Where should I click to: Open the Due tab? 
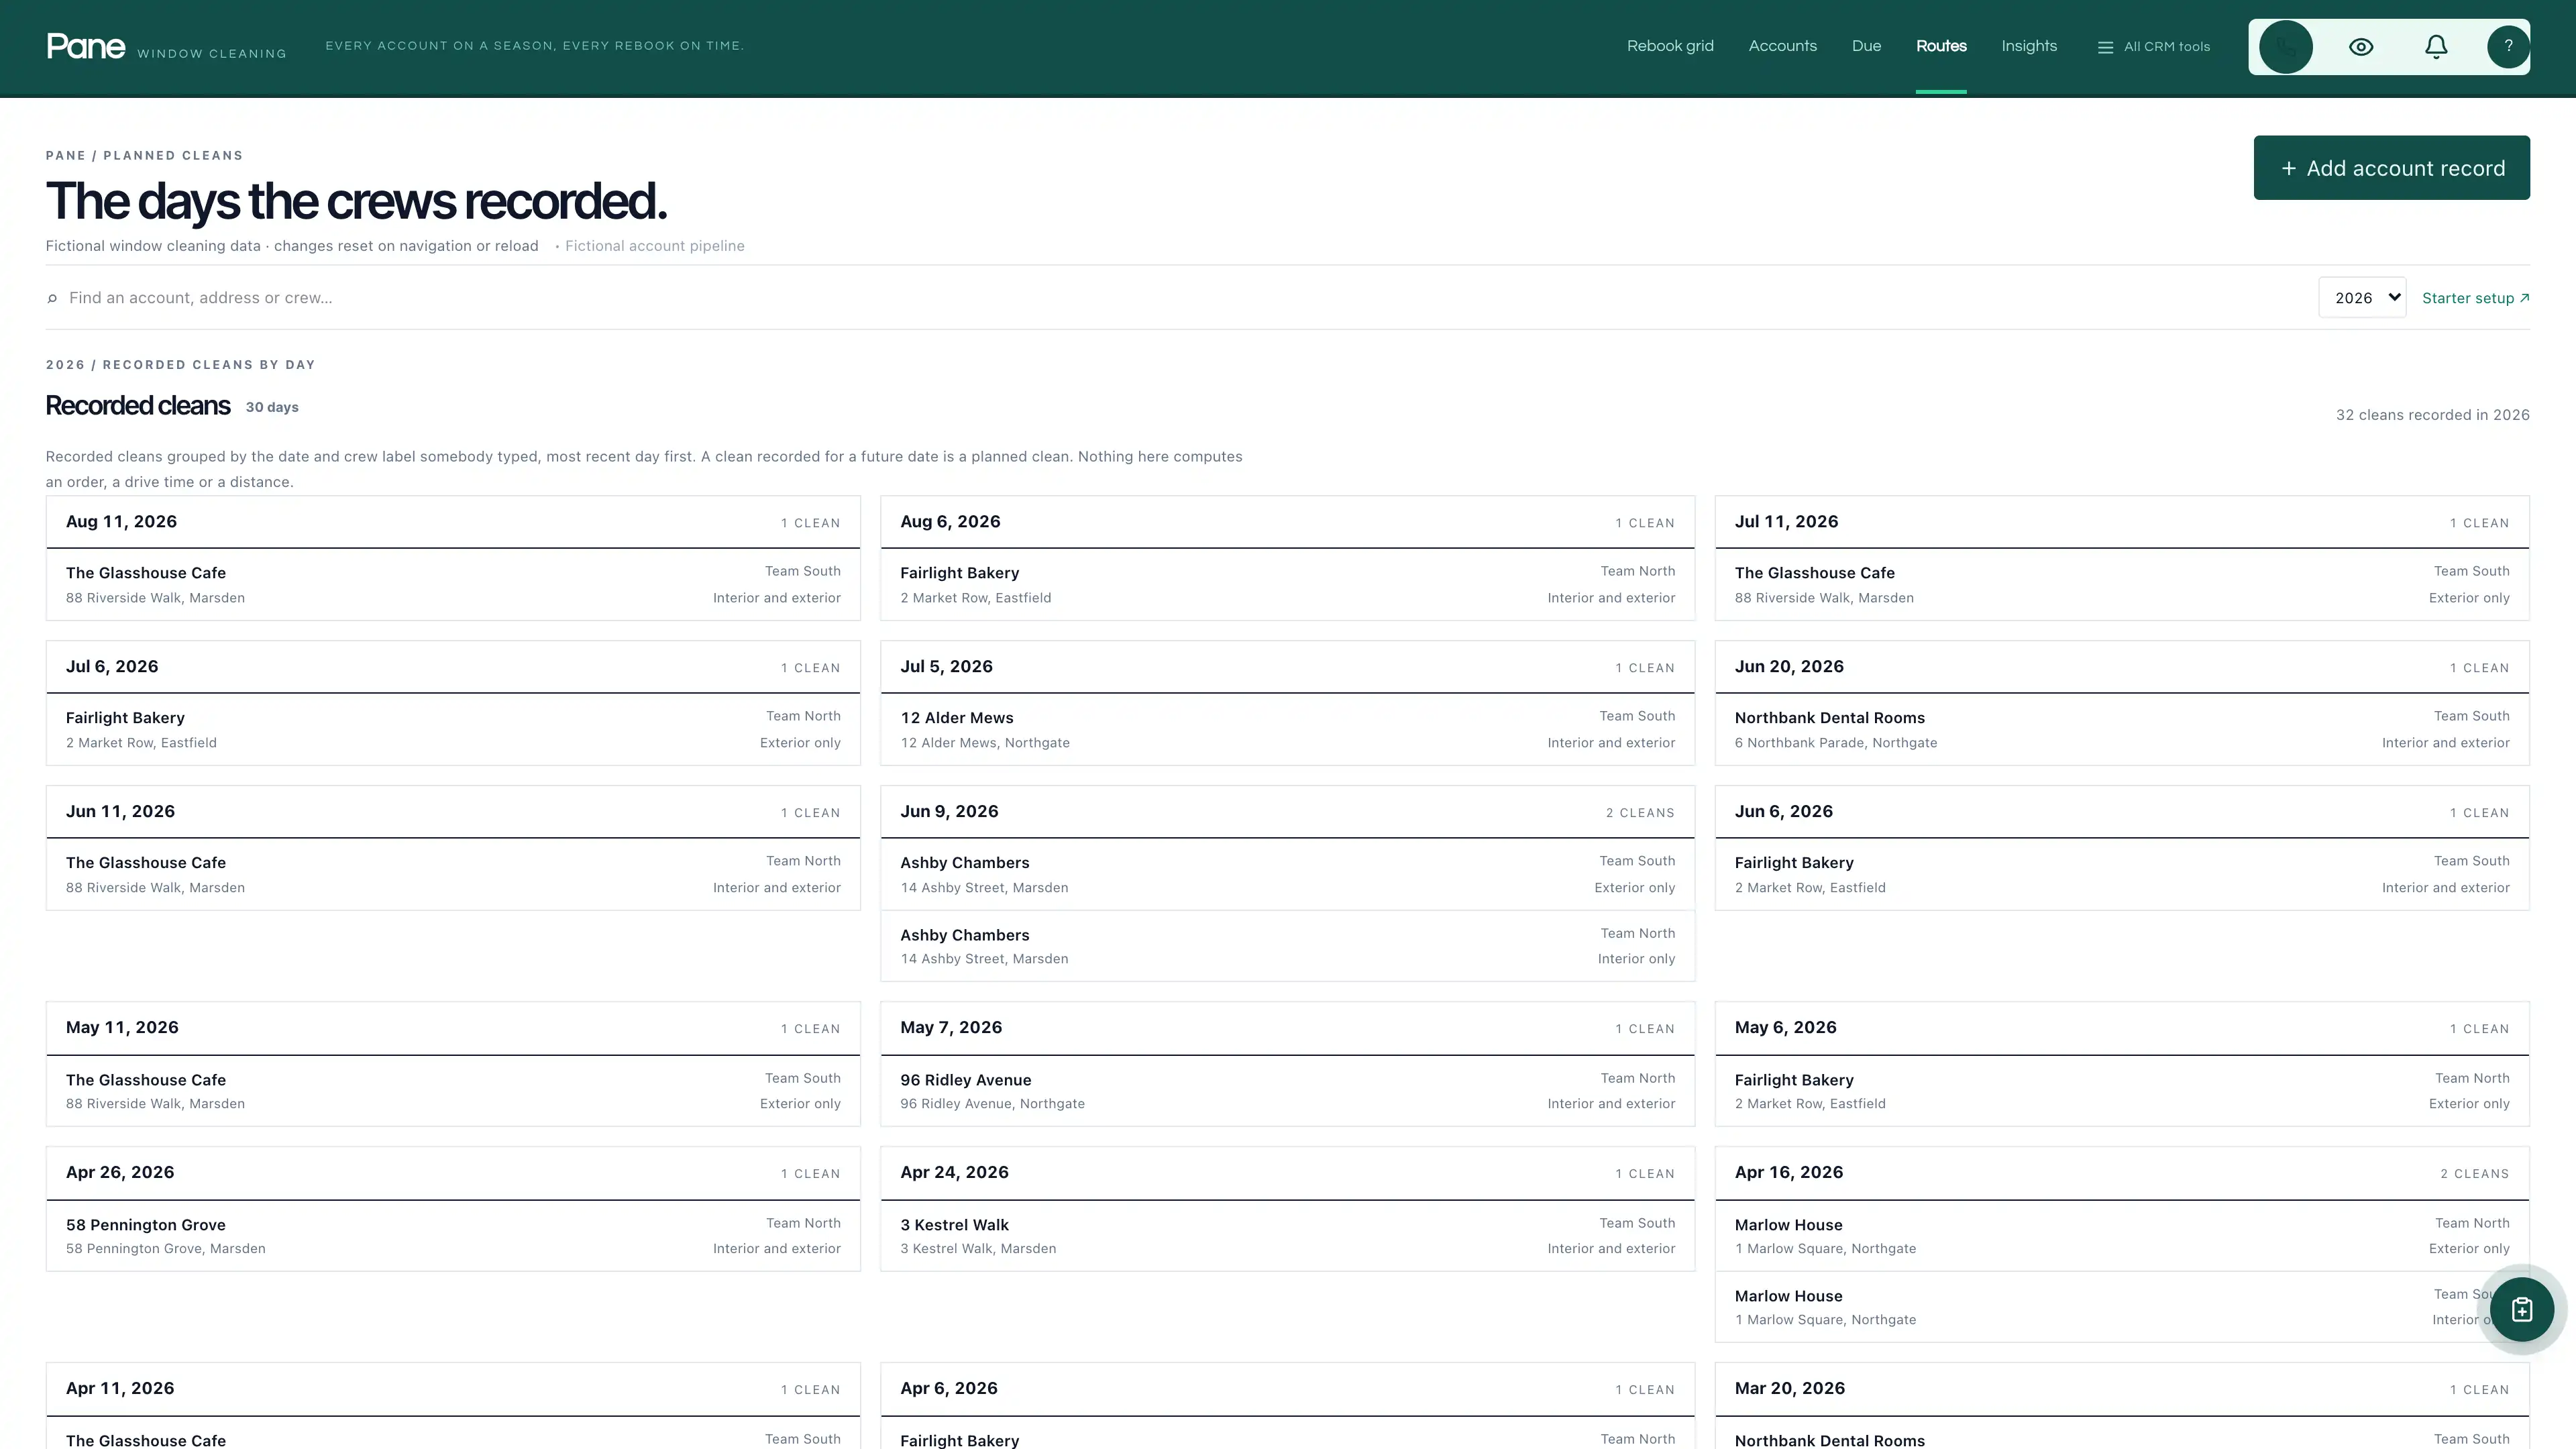1866,46
